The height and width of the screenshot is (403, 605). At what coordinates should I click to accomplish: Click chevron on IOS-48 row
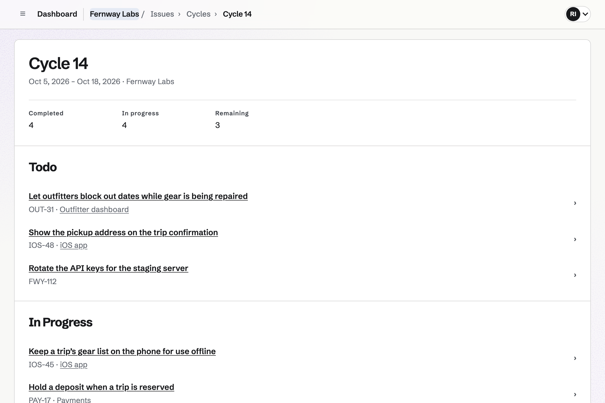(x=575, y=239)
